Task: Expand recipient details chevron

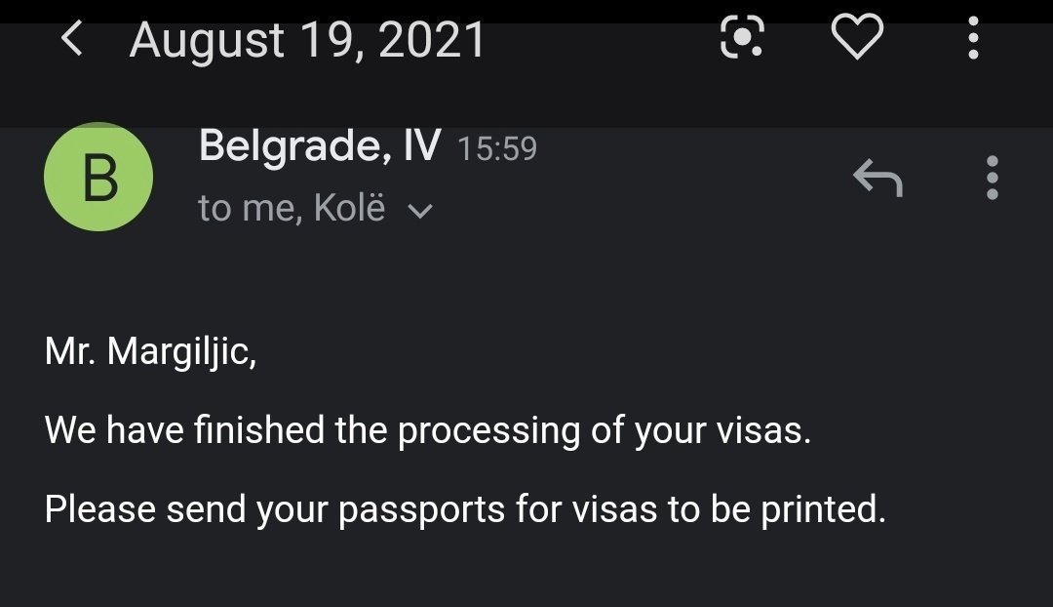Action: click(420, 211)
